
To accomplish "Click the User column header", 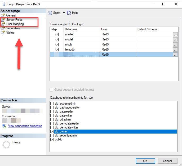I will point(118,29).
